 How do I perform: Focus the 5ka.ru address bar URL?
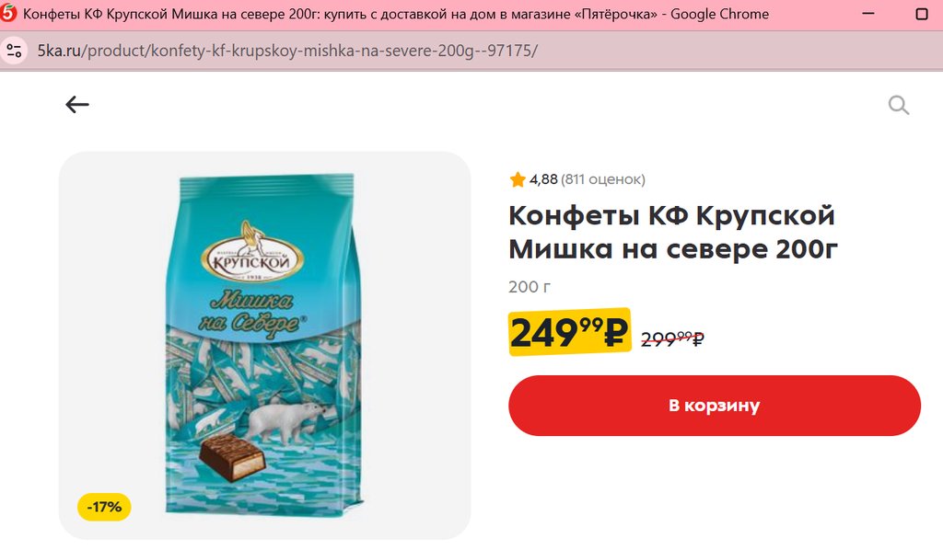[x=287, y=51]
